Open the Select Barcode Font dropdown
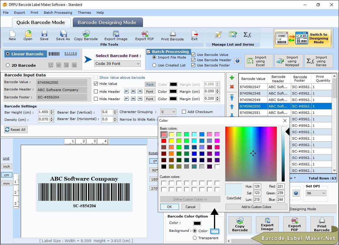Viewport: 339px width, 245px height. coord(117,64)
